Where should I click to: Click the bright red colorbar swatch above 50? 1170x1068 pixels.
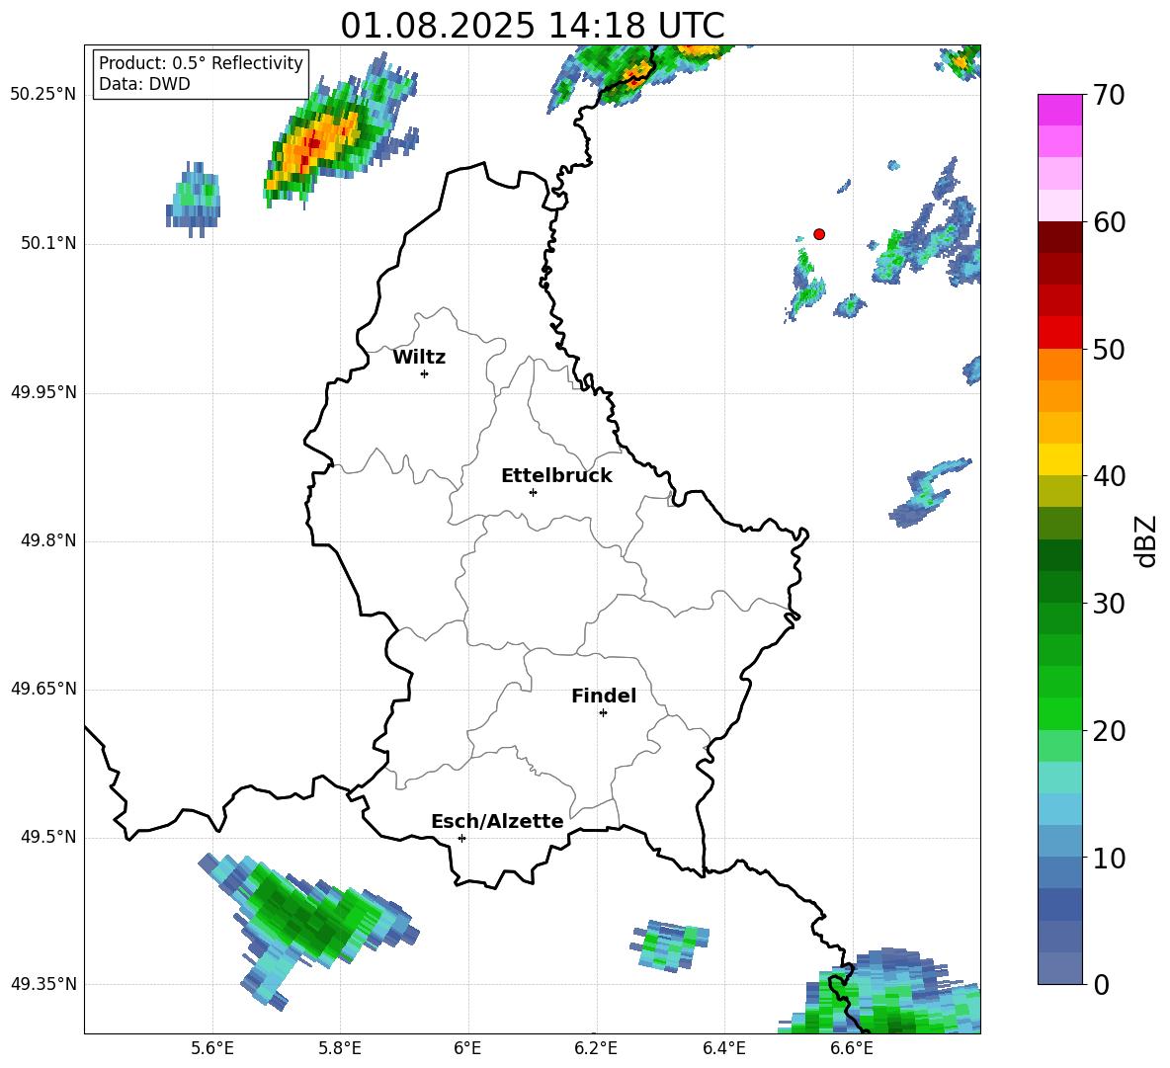[x=1059, y=333]
